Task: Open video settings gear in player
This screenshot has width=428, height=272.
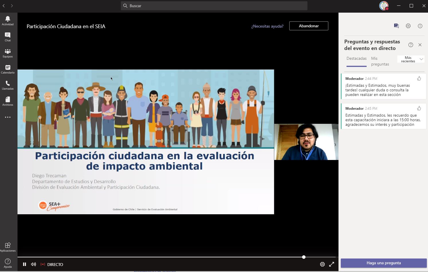Action: 322,264
